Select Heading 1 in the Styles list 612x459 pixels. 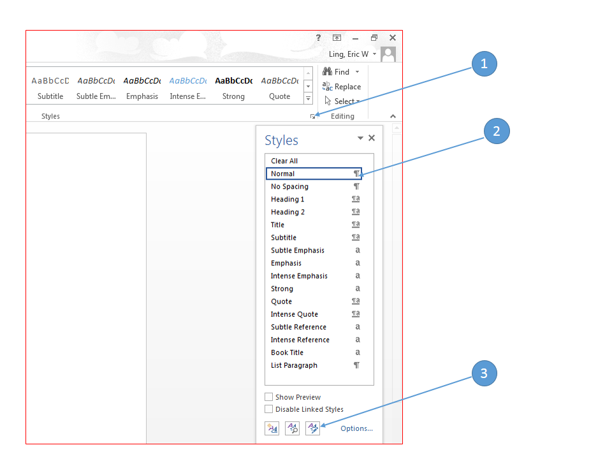288,200
